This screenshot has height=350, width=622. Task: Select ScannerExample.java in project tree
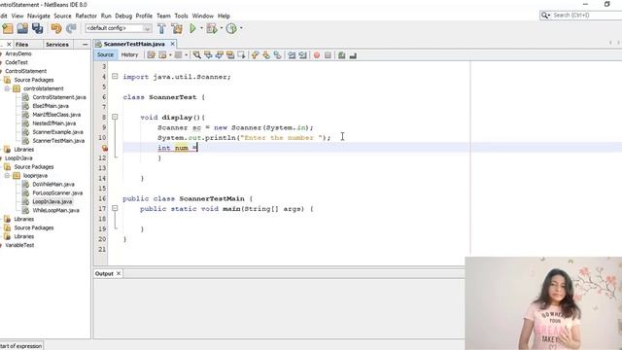58,132
